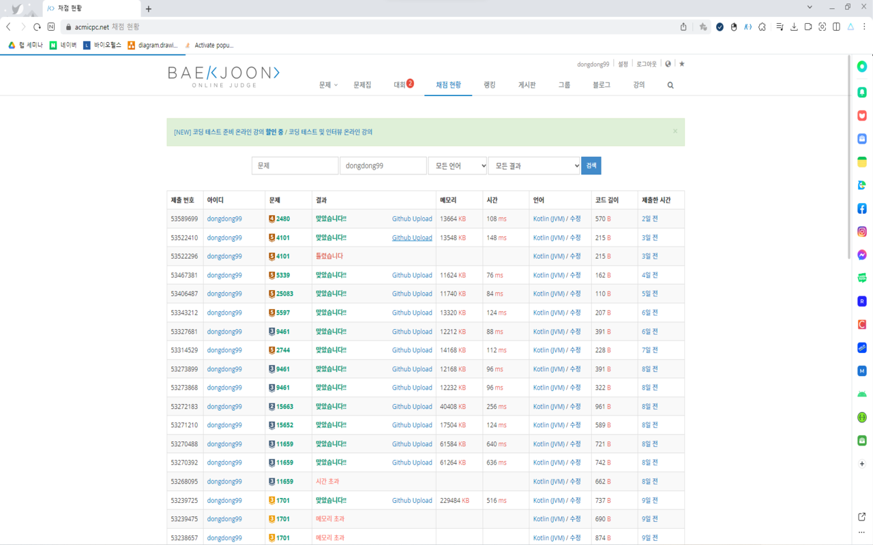This screenshot has height=545, width=873.
Task: Open the search magnifier in Baekjoon navbar
Action: [670, 84]
